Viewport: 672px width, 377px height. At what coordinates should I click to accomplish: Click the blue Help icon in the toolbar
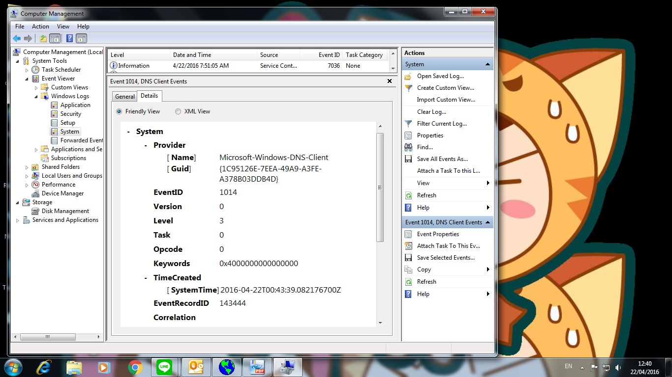click(x=69, y=38)
